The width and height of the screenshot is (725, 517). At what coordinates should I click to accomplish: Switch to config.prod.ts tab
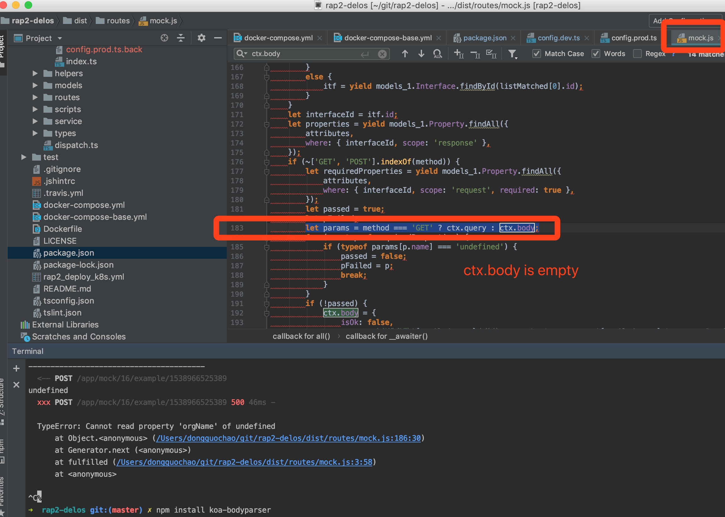coord(629,38)
